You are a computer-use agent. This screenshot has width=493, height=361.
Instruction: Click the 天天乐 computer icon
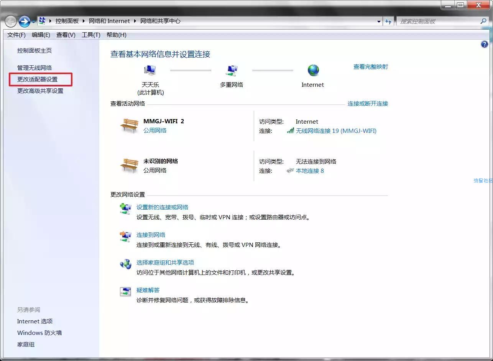pos(150,71)
